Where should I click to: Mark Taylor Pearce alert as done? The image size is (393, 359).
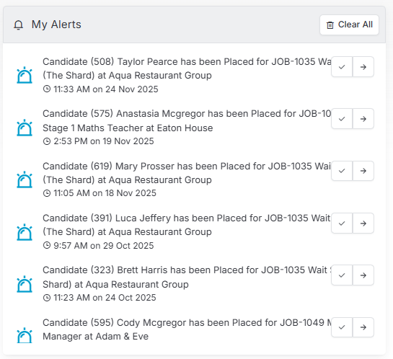pyautogui.click(x=342, y=66)
